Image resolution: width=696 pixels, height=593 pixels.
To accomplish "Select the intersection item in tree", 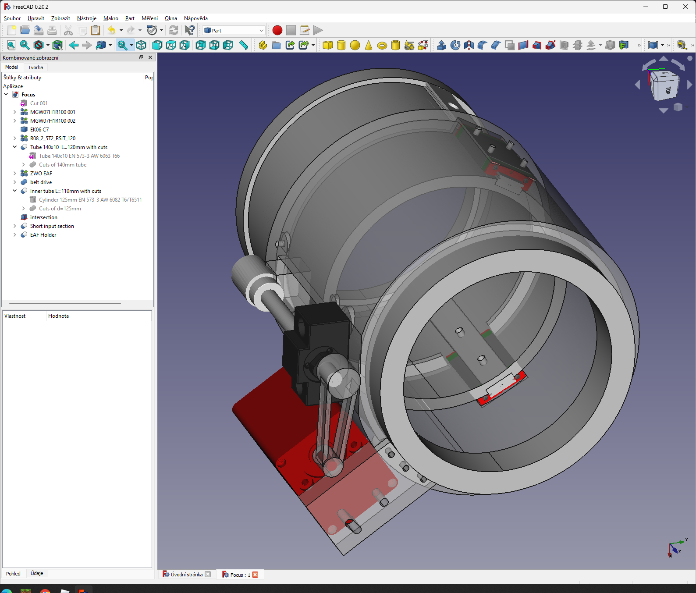I will tap(43, 217).
